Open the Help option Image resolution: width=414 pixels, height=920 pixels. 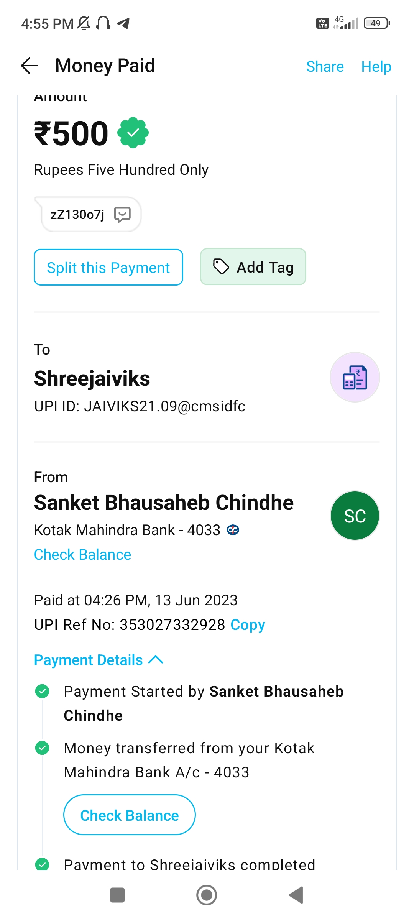coord(376,67)
